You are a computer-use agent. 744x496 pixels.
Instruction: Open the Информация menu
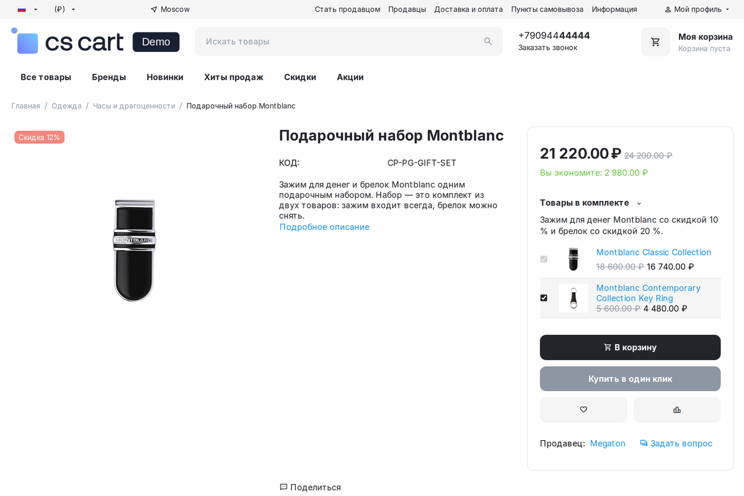click(614, 9)
